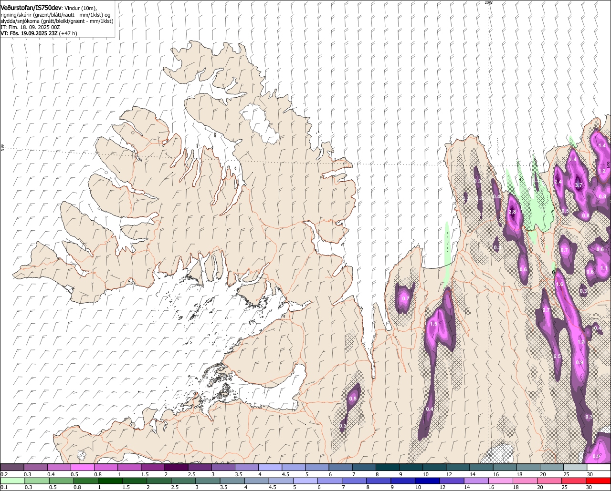Click the Veðurstofan/IS750dev title text

(x=31, y=7)
